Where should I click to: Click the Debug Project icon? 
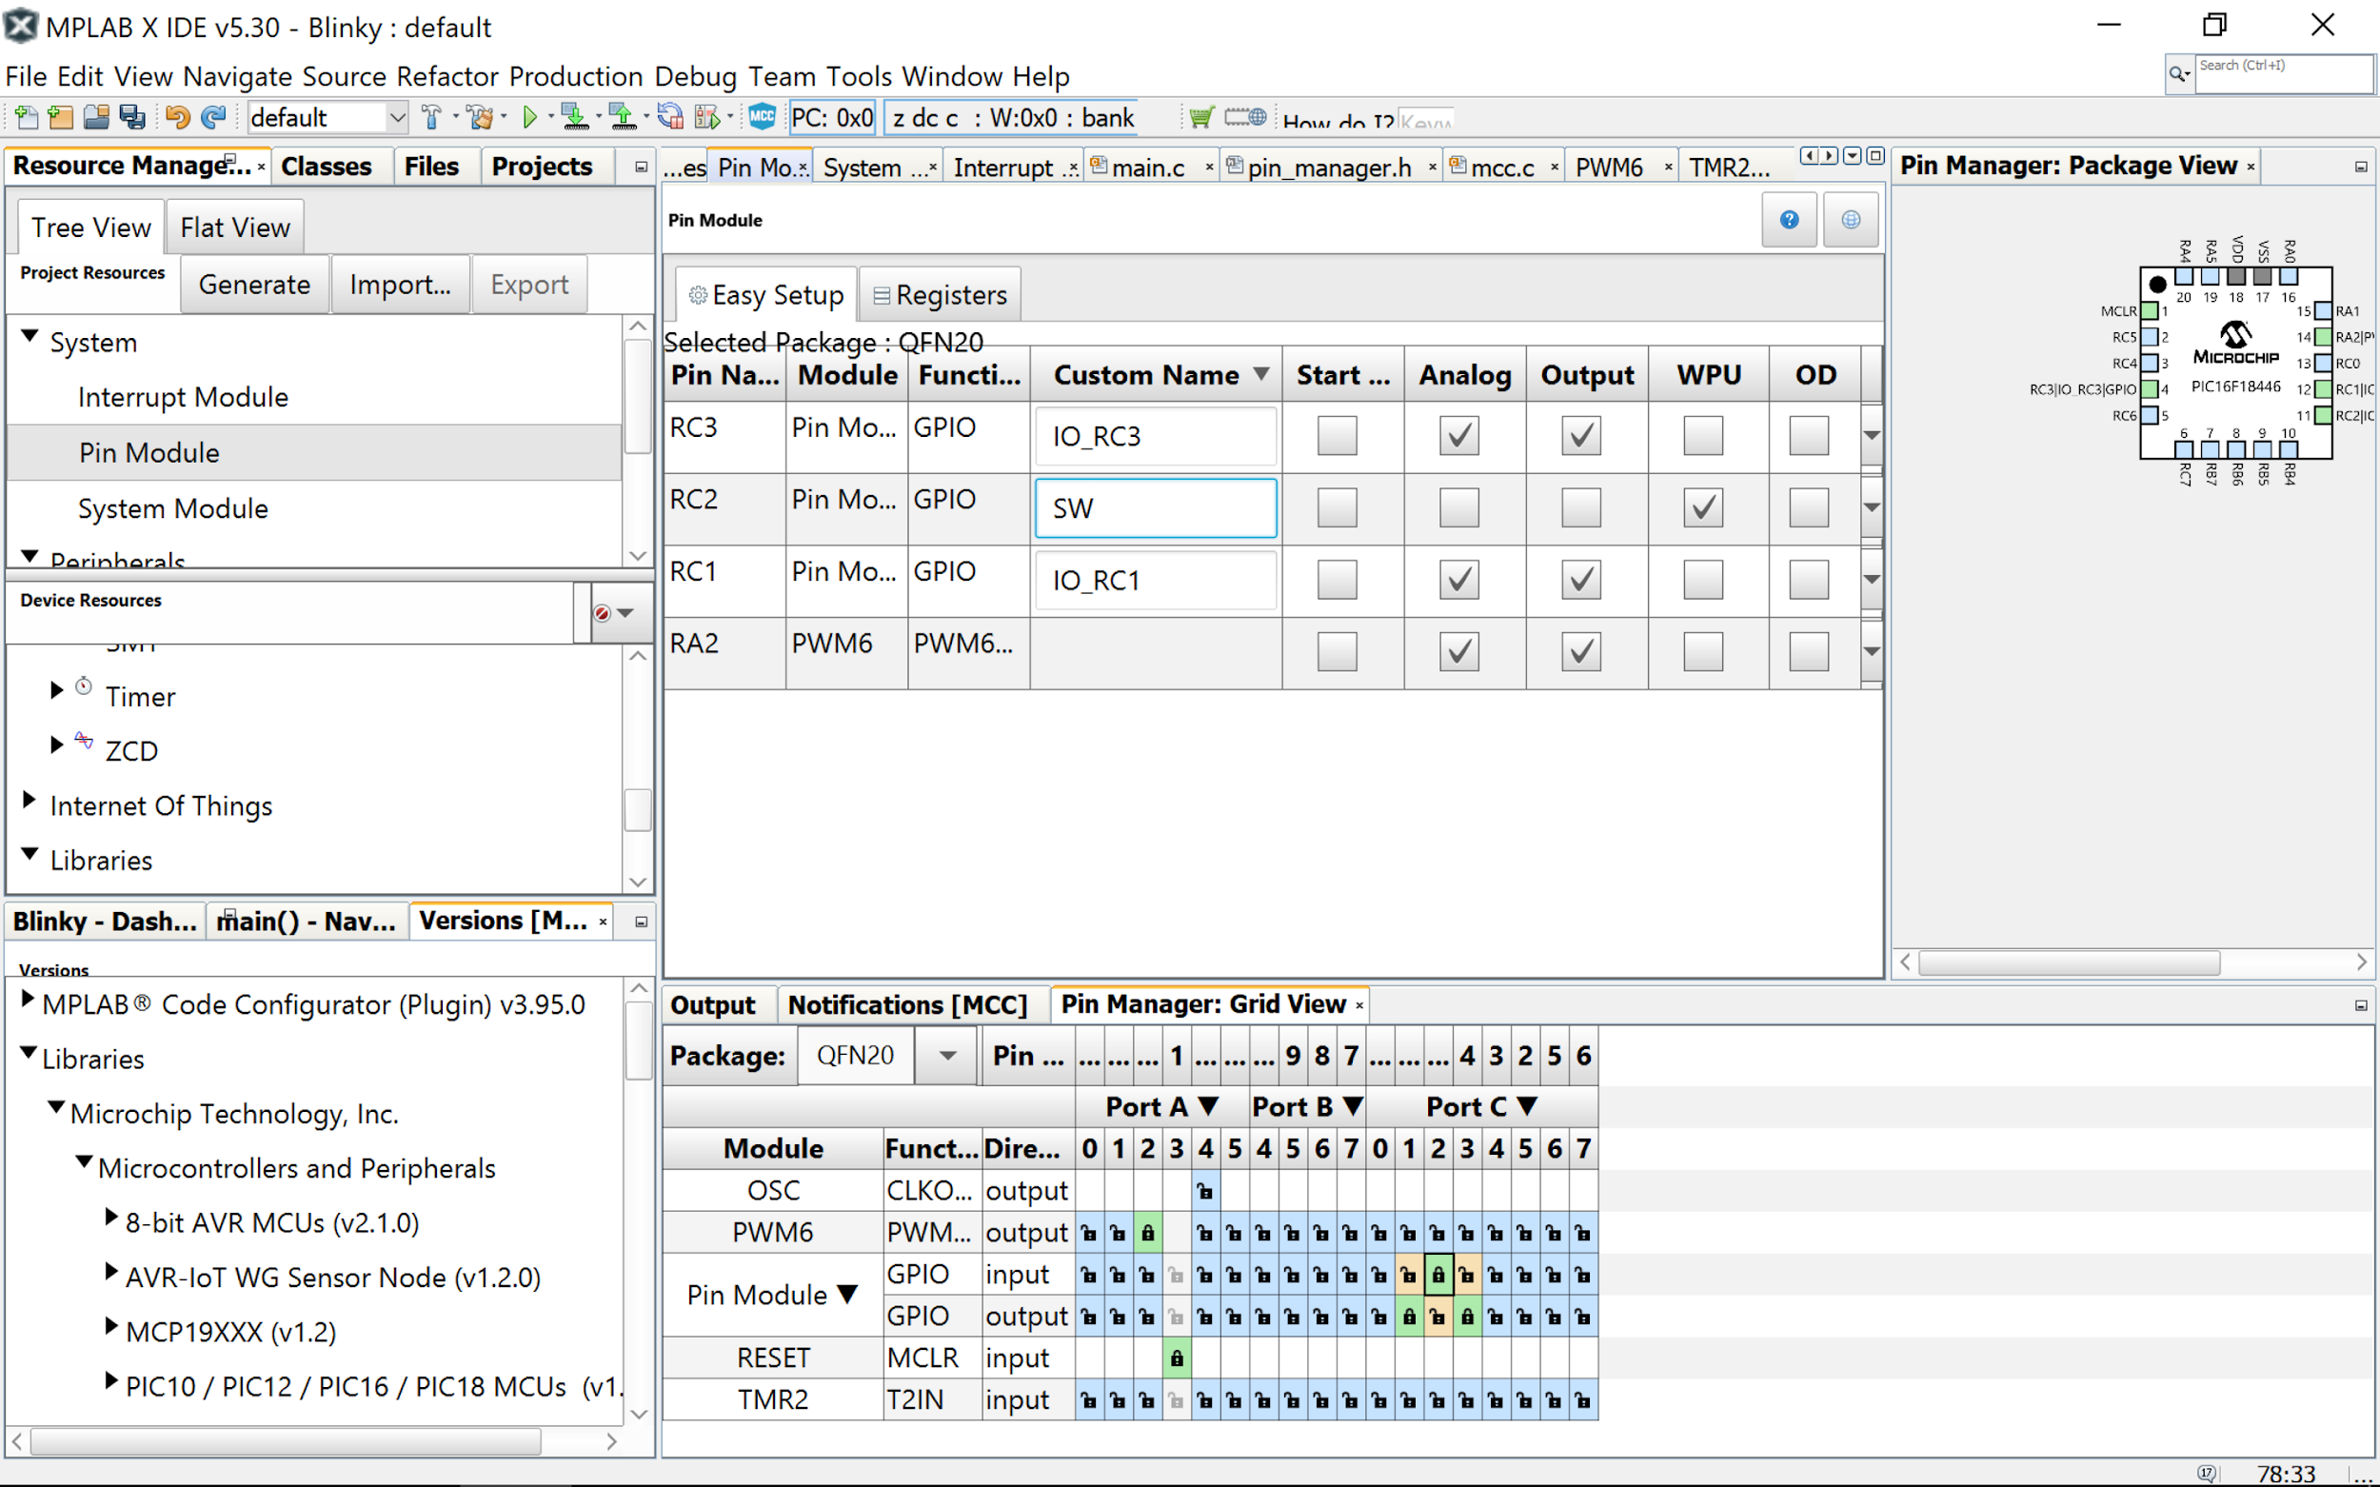tap(707, 118)
